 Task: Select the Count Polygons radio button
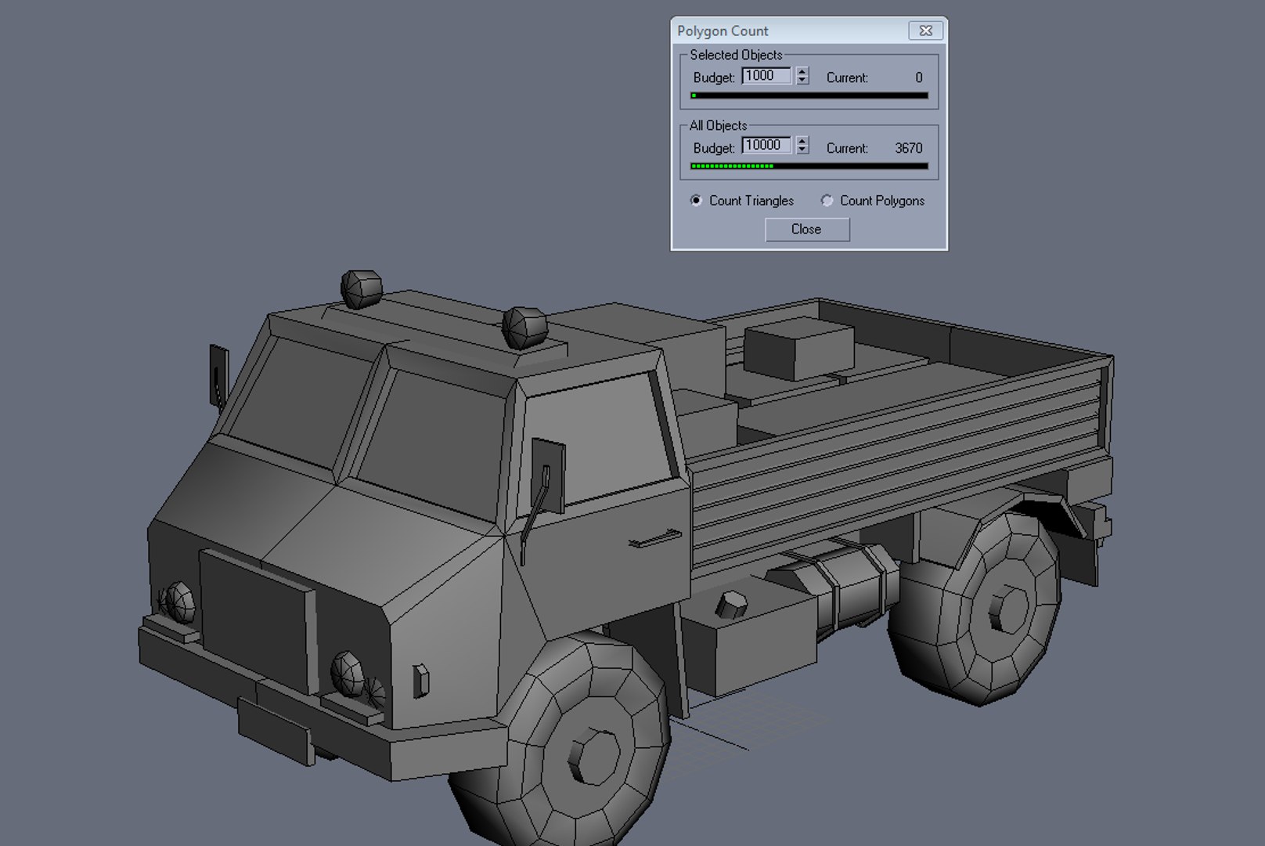[x=827, y=201]
